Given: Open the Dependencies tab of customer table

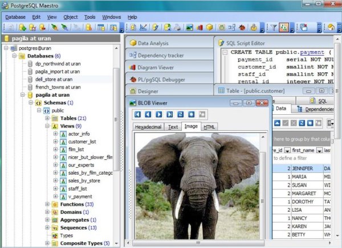Looking at the screenshot, I should pyautogui.click(x=315, y=109).
